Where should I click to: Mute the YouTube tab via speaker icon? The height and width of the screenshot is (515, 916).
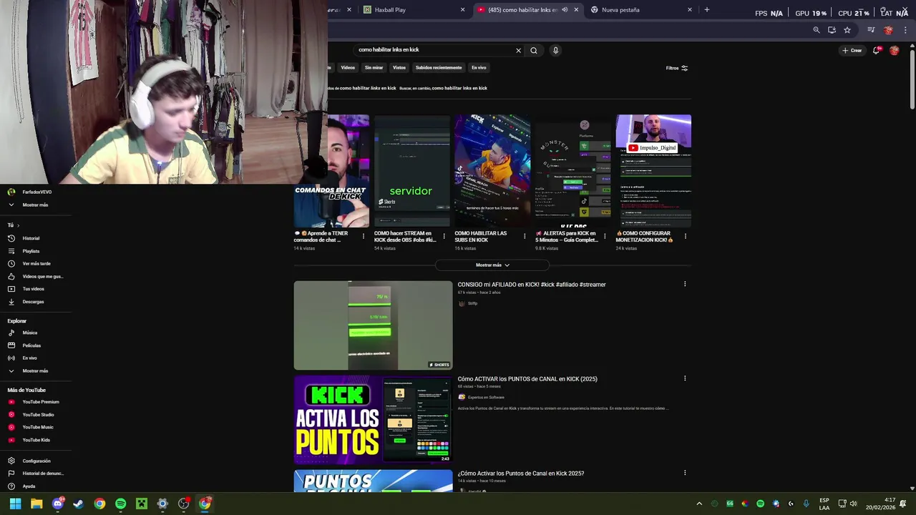565,10
